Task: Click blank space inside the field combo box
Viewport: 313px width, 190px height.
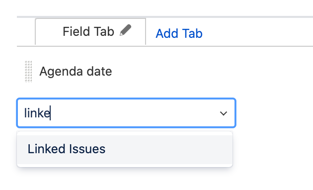Action: 134,113
